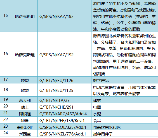Image resolution: width=158 pixels, height=138 pixels.
Task: Select G/TBT/N/PER/159/Rev.1 code
Action: pos(62,121)
